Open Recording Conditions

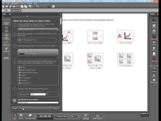86,117
